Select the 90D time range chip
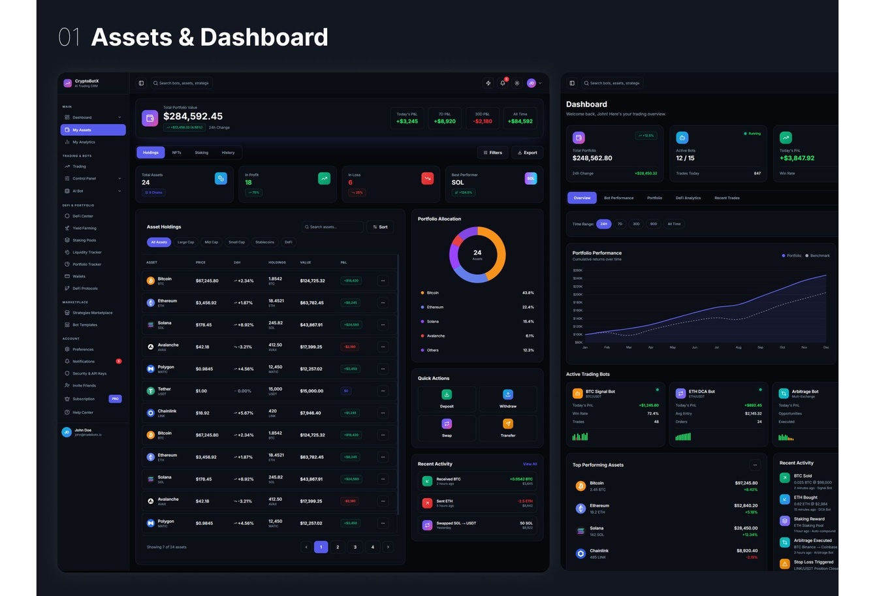Viewport: 875px width, 596px height. (x=653, y=224)
